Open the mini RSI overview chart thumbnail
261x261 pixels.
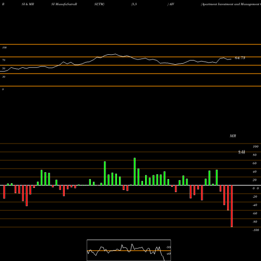coord(129,250)
